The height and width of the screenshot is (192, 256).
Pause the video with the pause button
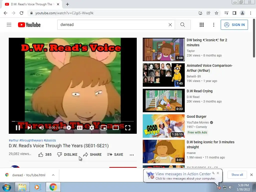18,128
